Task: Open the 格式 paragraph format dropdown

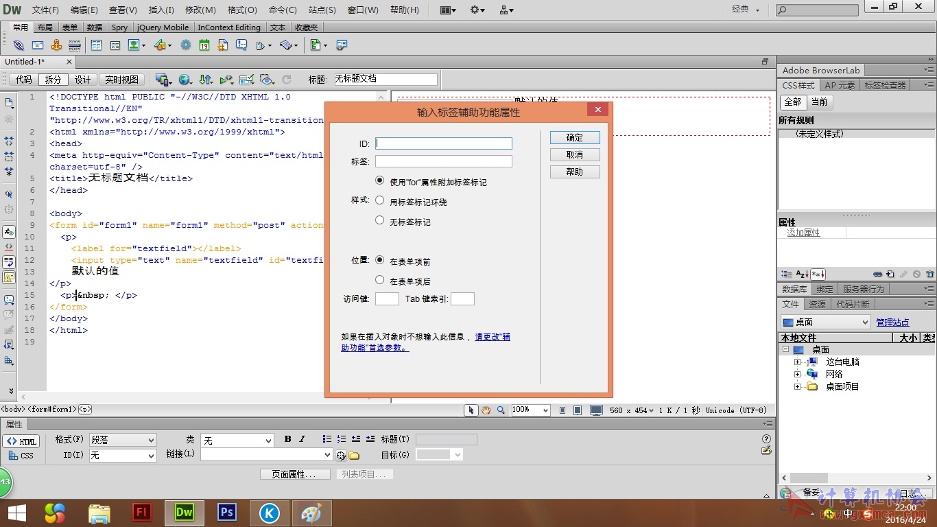Action: click(x=123, y=440)
